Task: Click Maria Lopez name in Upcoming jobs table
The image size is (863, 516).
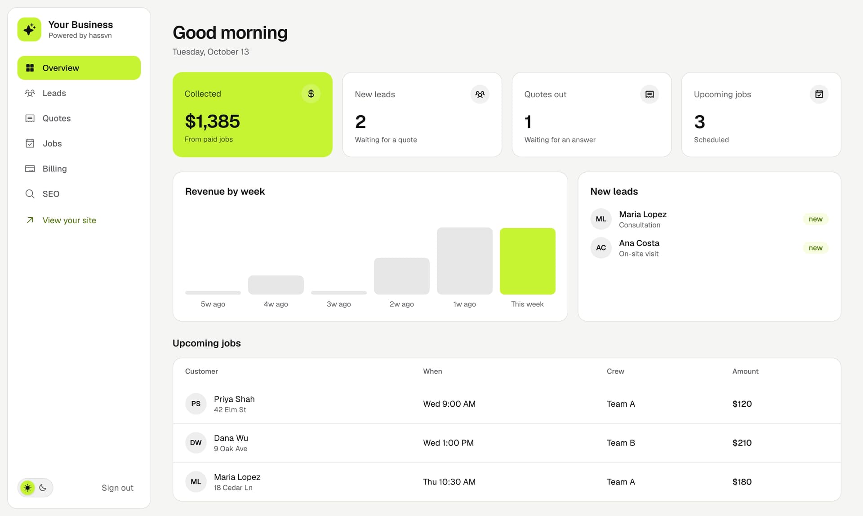Action: pyautogui.click(x=237, y=477)
